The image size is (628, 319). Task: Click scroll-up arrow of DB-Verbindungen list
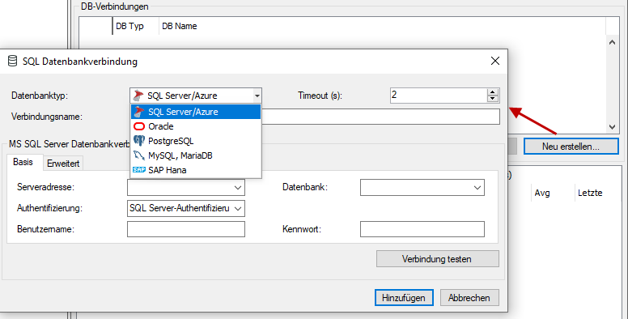[612, 41]
